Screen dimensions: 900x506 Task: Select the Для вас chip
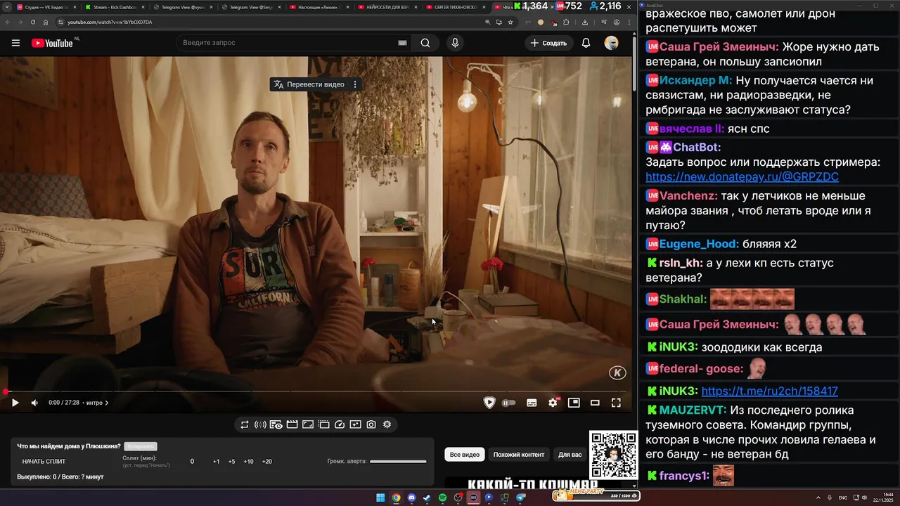point(570,455)
